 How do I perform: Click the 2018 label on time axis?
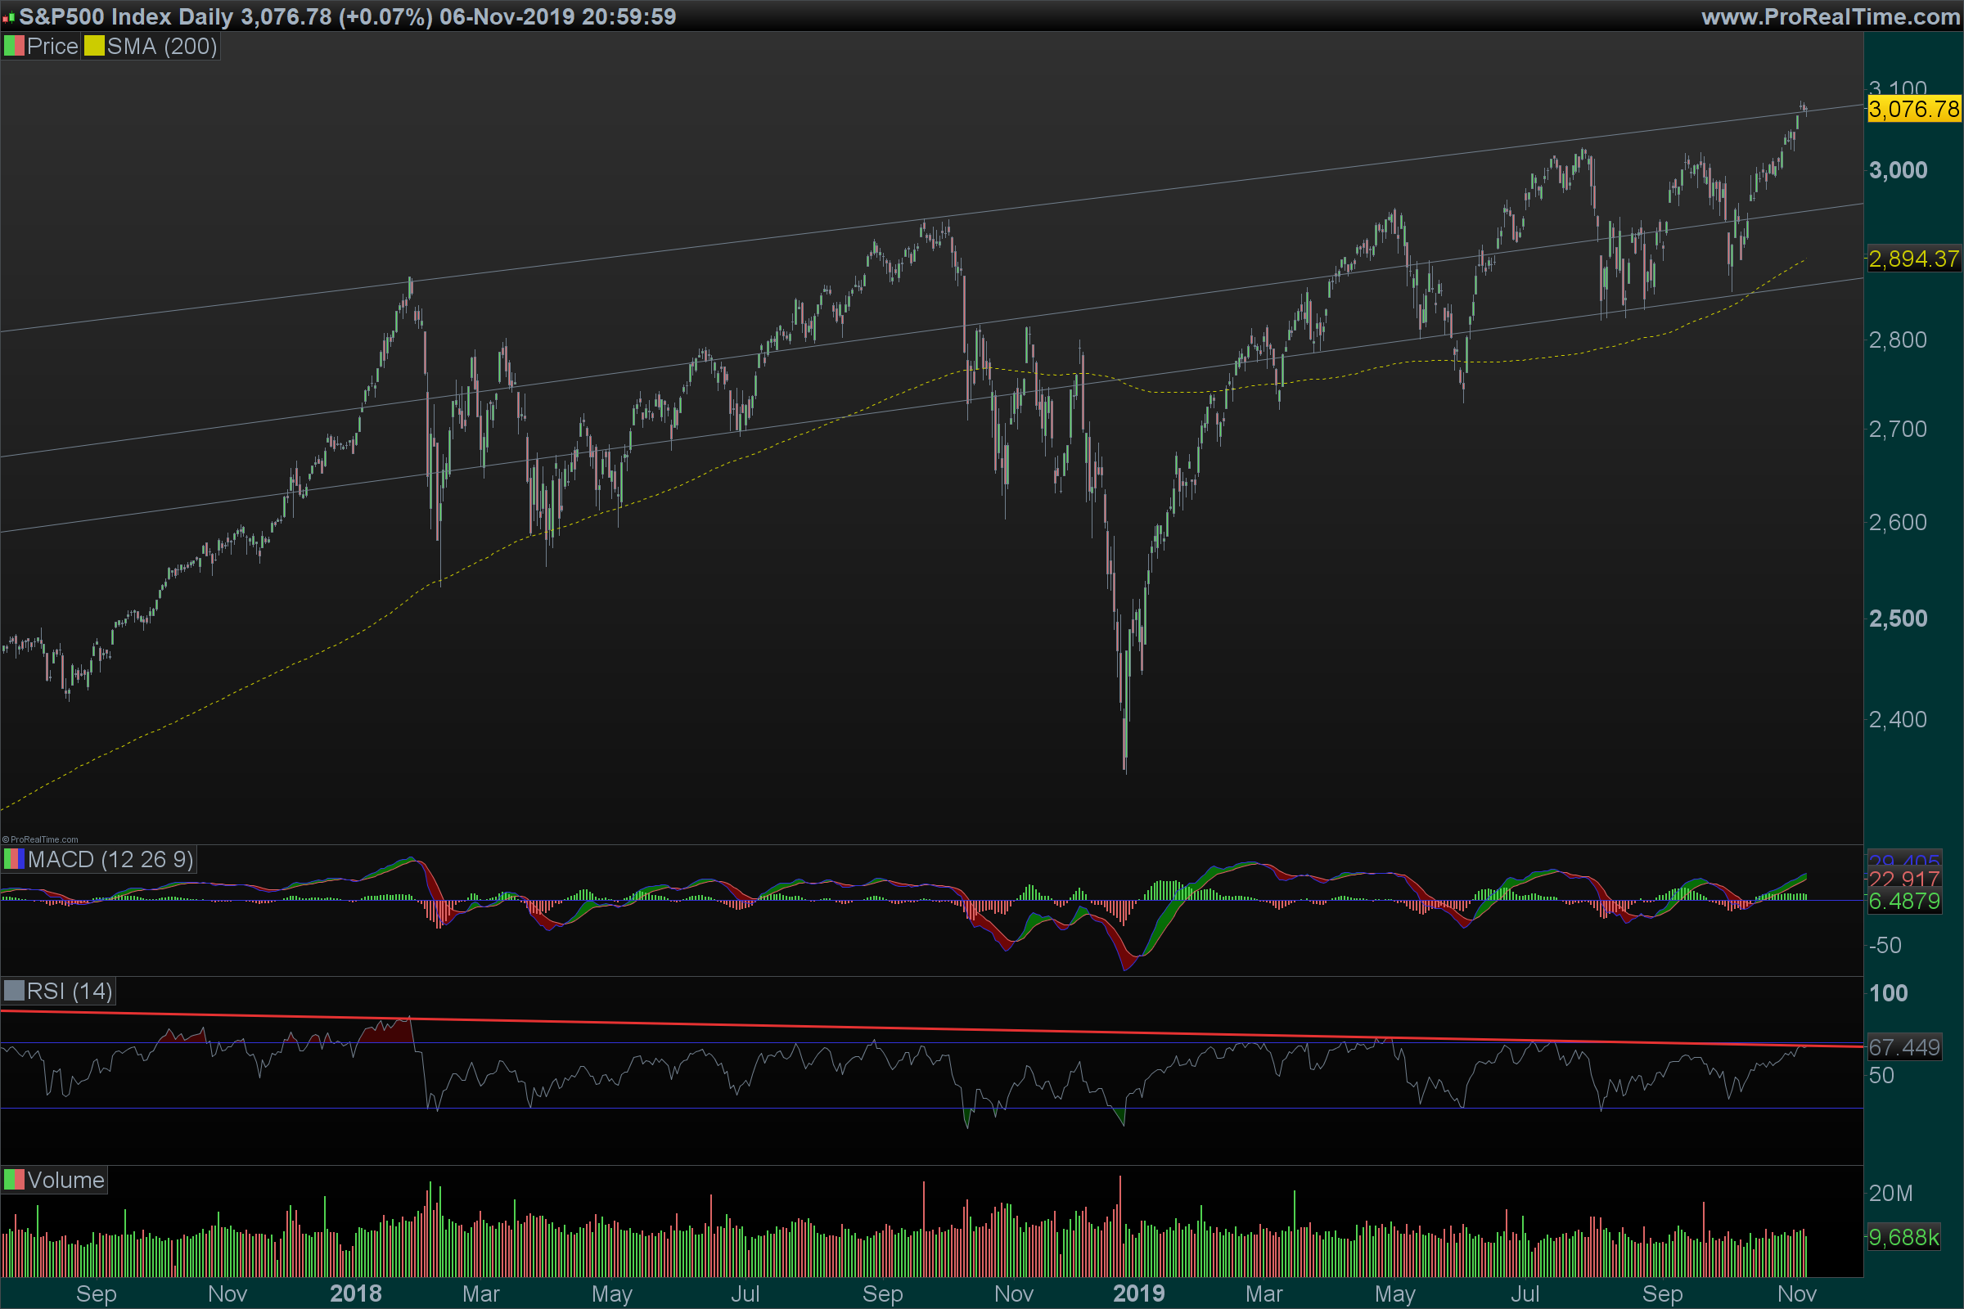tap(356, 1293)
